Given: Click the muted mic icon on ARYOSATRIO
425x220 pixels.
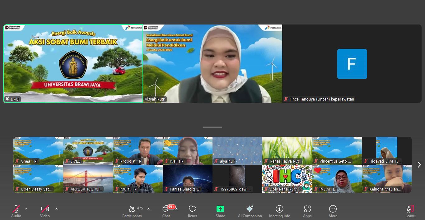Looking at the screenshot, I should tap(67, 189).
